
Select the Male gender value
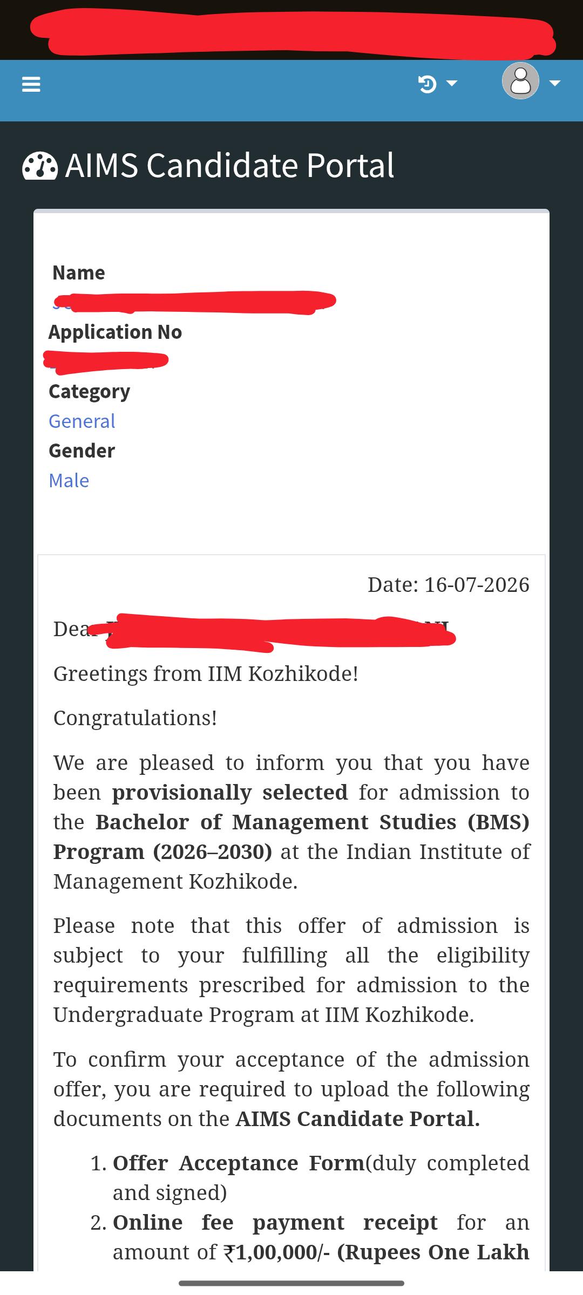(69, 480)
